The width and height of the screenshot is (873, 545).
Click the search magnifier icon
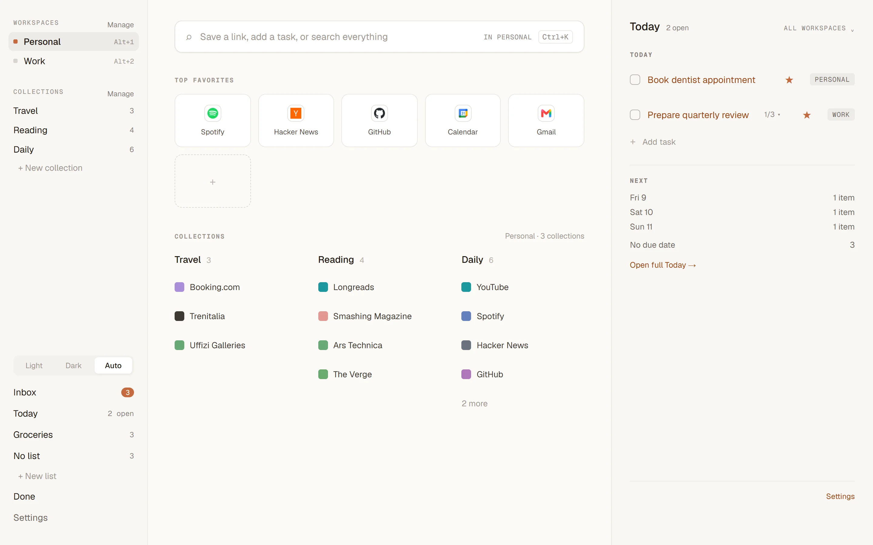tap(189, 37)
